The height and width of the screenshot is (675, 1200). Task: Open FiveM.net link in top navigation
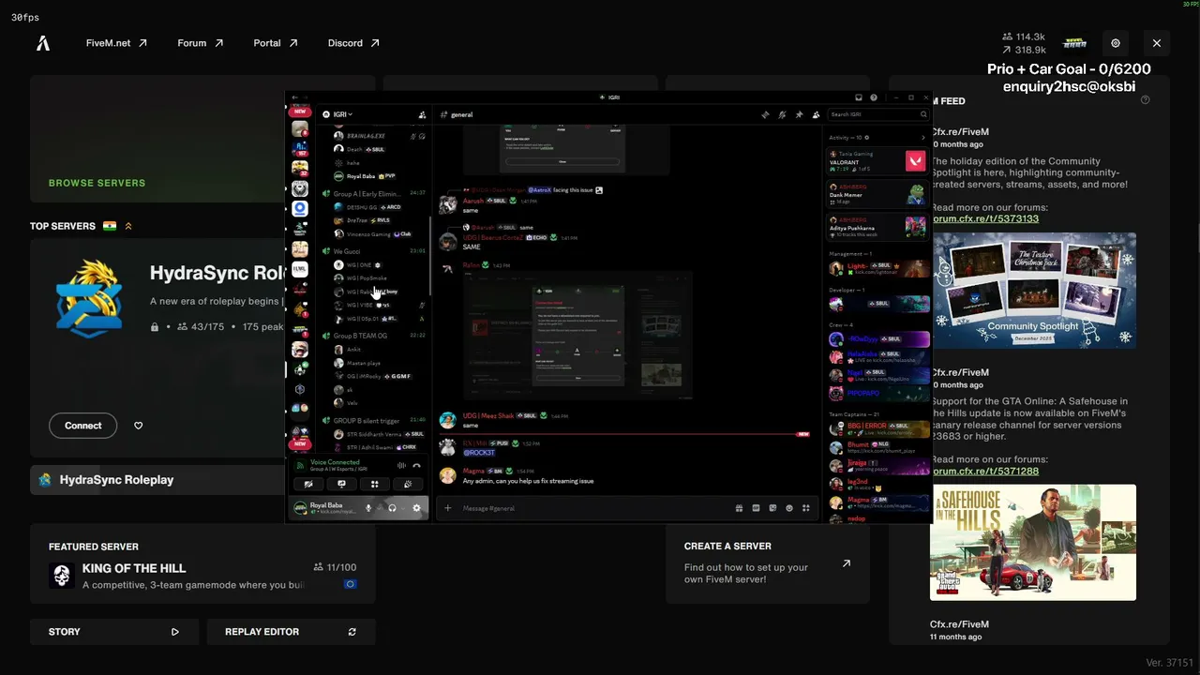click(117, 43)
